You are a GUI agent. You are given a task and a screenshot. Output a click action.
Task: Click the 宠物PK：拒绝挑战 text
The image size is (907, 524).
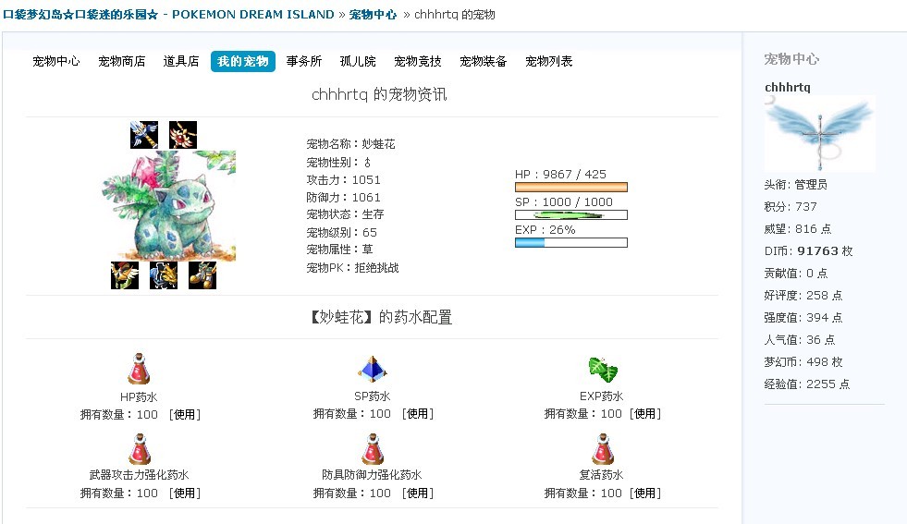[352, 268]
